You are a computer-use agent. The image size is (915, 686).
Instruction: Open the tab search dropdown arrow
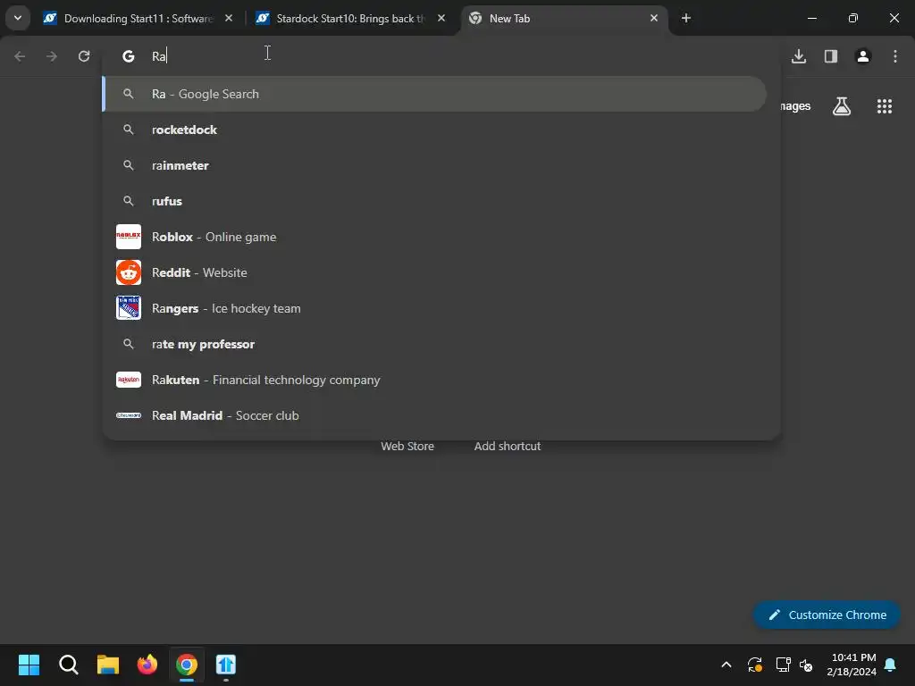(18, 18)
